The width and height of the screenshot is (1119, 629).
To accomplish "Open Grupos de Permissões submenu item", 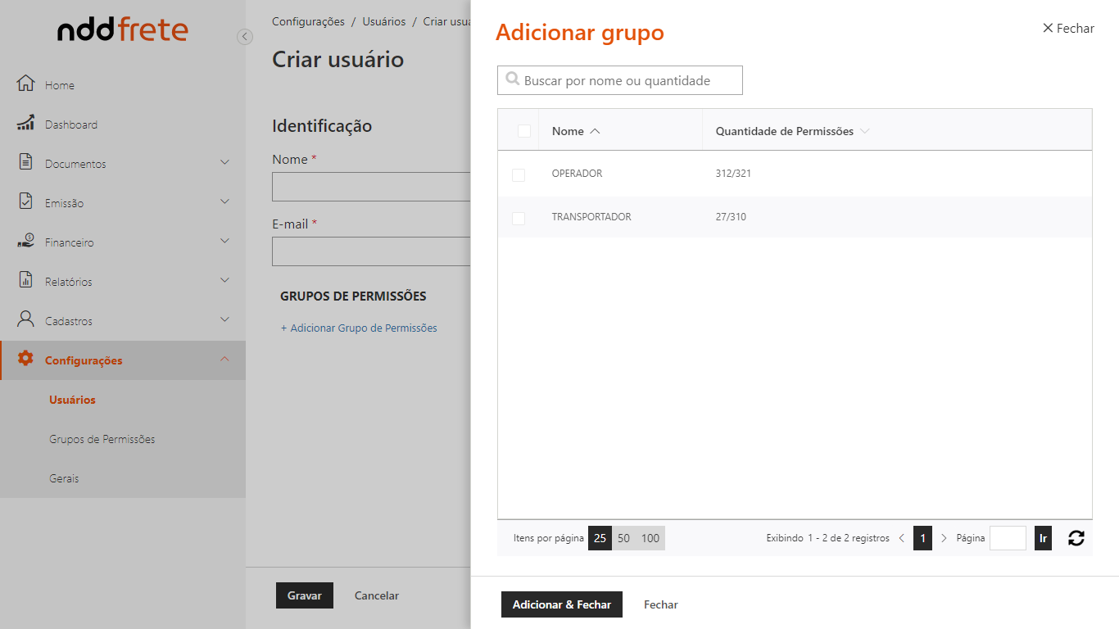I will click(102, 439).
